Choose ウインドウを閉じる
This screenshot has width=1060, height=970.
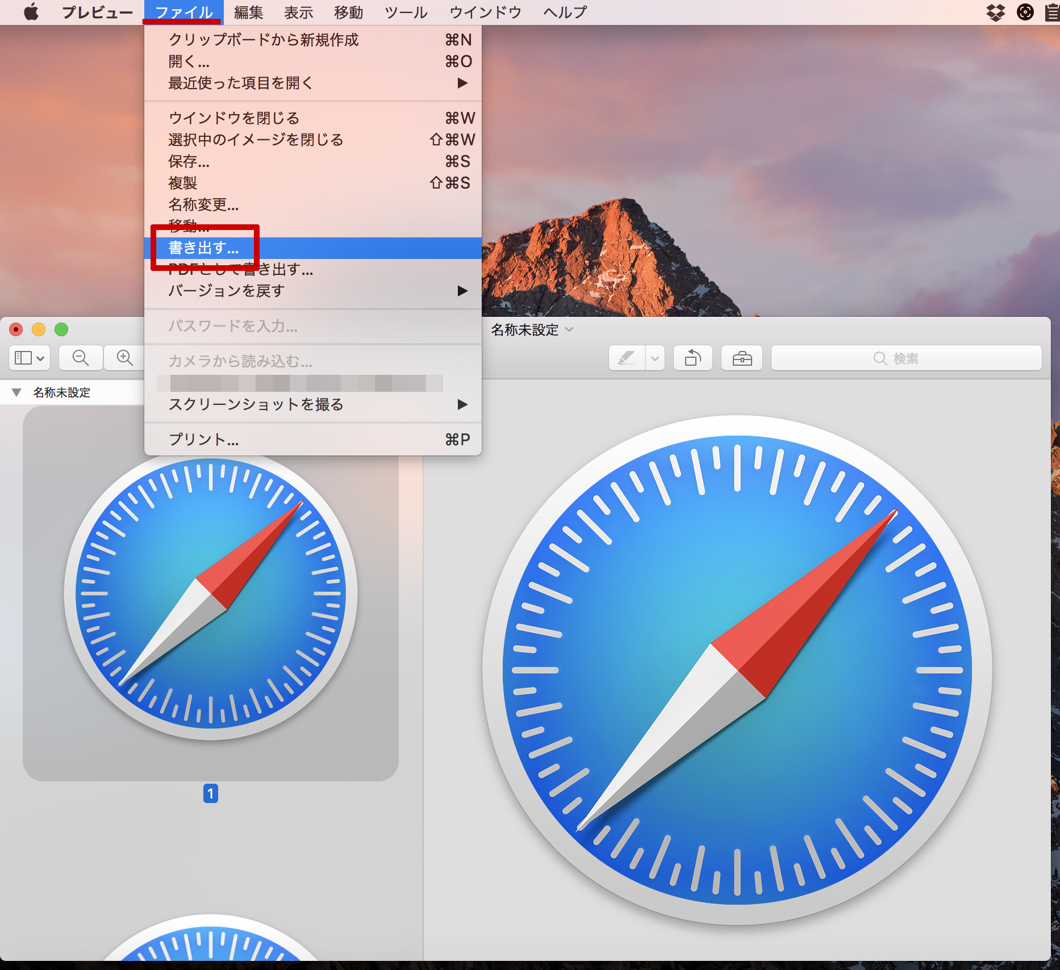pos(313,118)
